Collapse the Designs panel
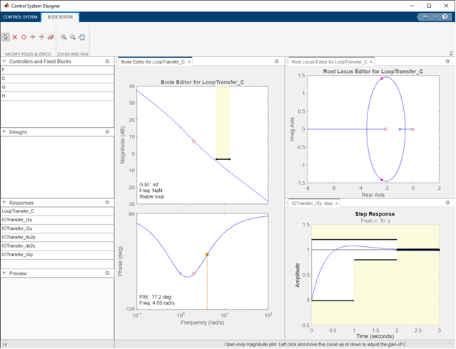The image size is (456, 349). point(4,131)
